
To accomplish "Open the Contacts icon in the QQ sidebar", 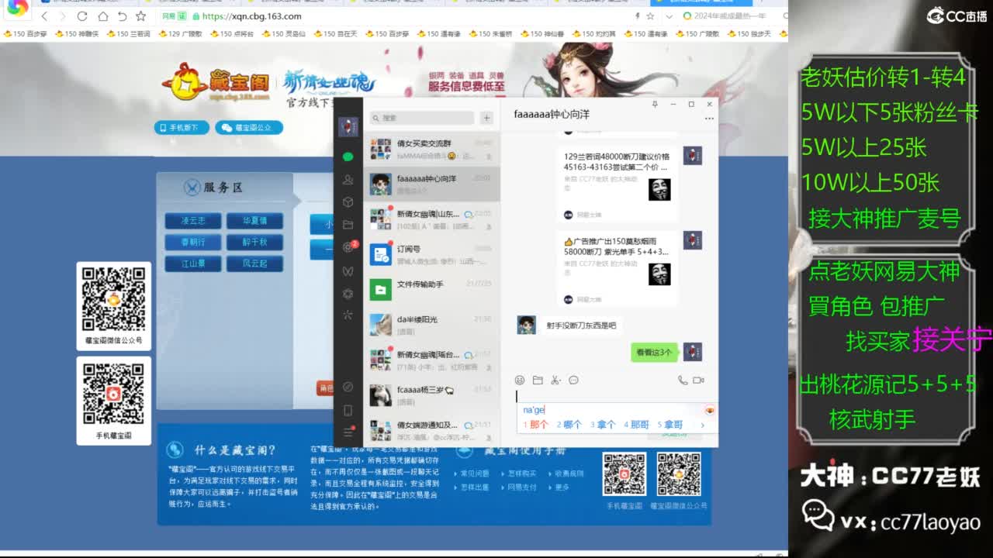I will 347,178.
